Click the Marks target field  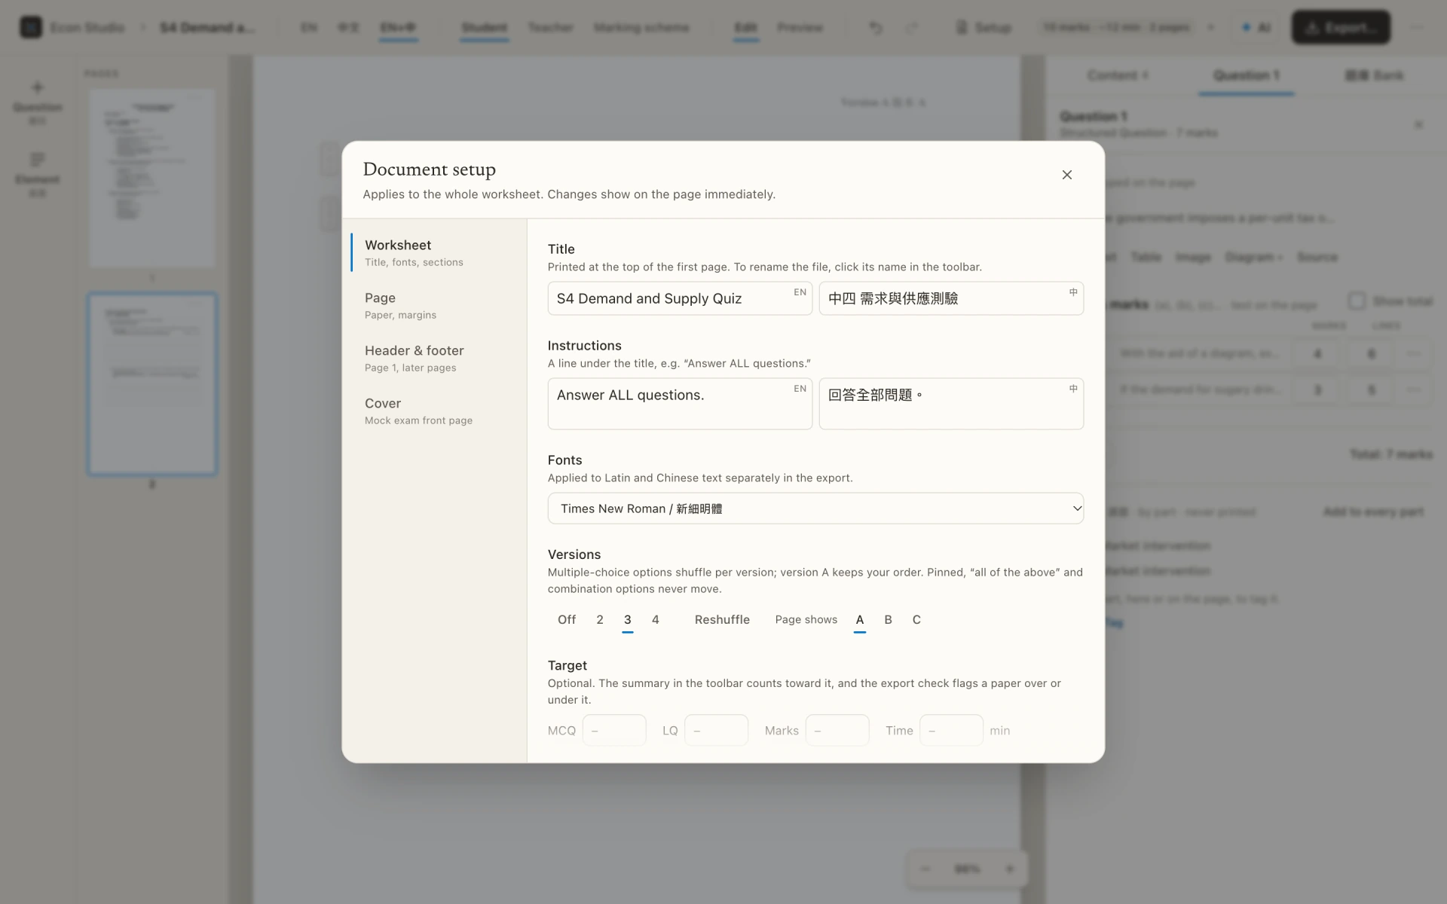tap(837, 730)
